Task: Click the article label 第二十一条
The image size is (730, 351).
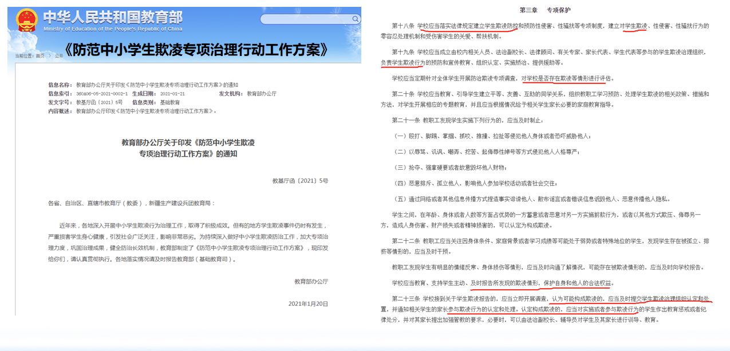Action: point(405,121)
